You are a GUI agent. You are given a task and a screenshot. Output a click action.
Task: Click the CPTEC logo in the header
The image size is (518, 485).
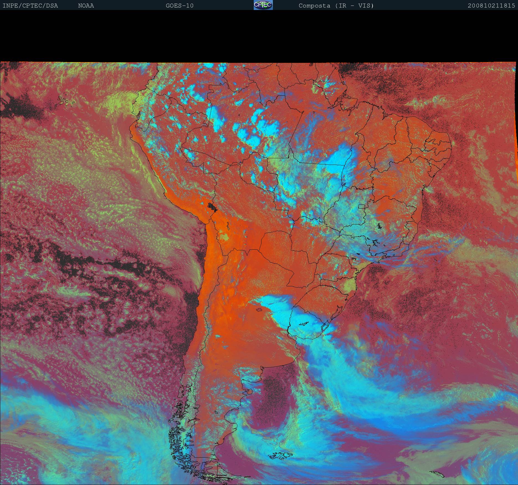pyautogui.click(x=263, y=5)
